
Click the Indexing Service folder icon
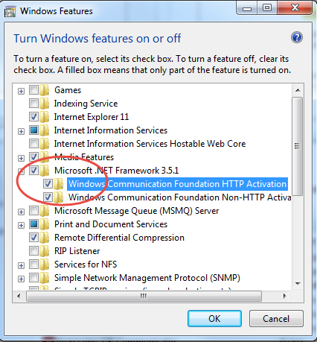pyautogui.click(x=45, y=104)
